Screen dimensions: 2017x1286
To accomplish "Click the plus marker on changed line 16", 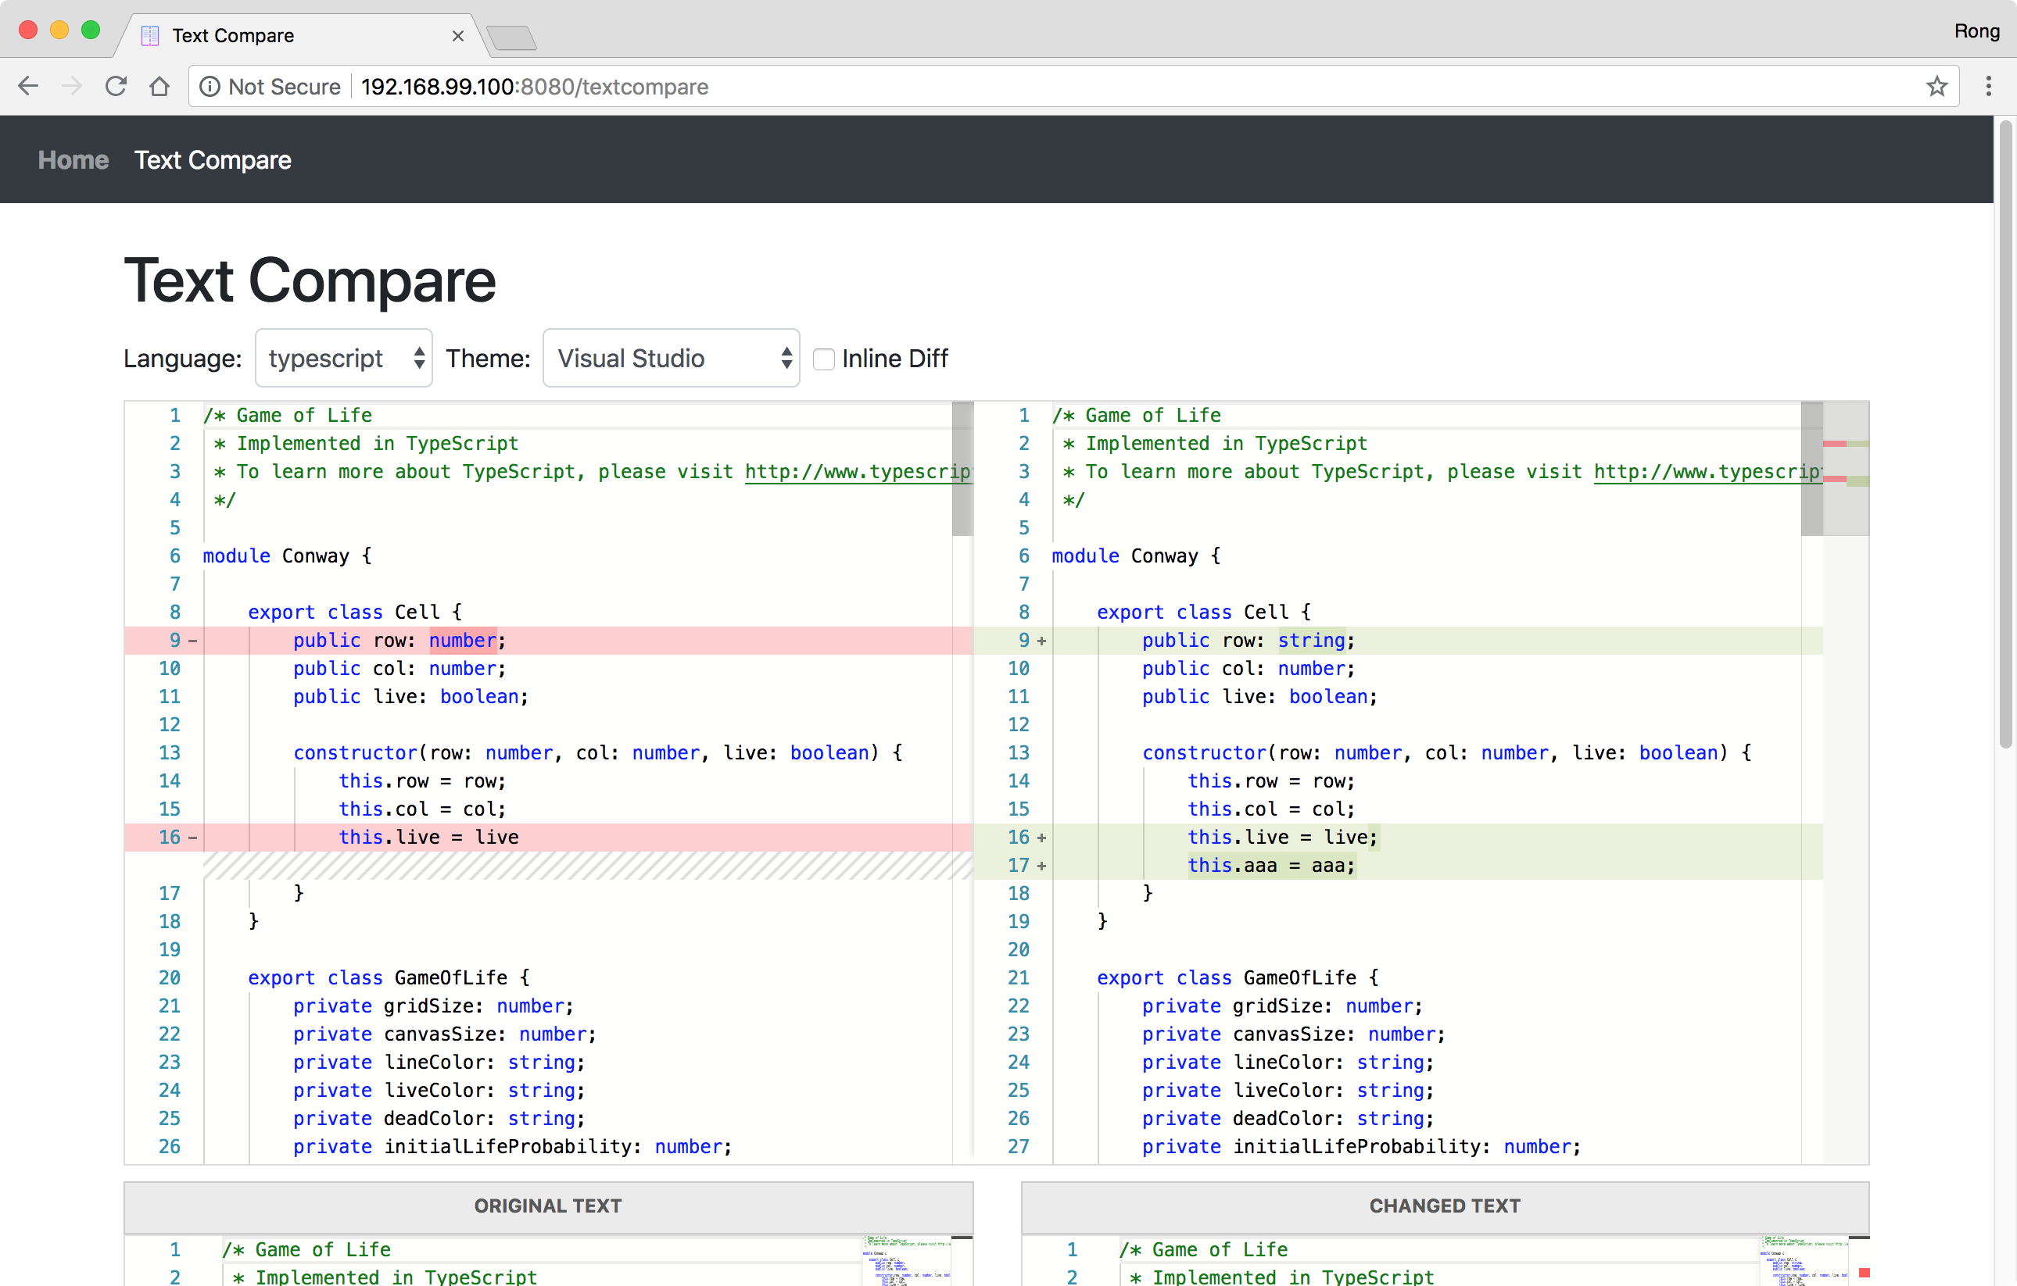I will coord(1042,838).
